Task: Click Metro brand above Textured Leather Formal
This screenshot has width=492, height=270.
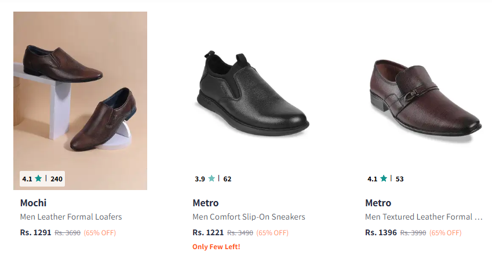Action: pos(378,203)
